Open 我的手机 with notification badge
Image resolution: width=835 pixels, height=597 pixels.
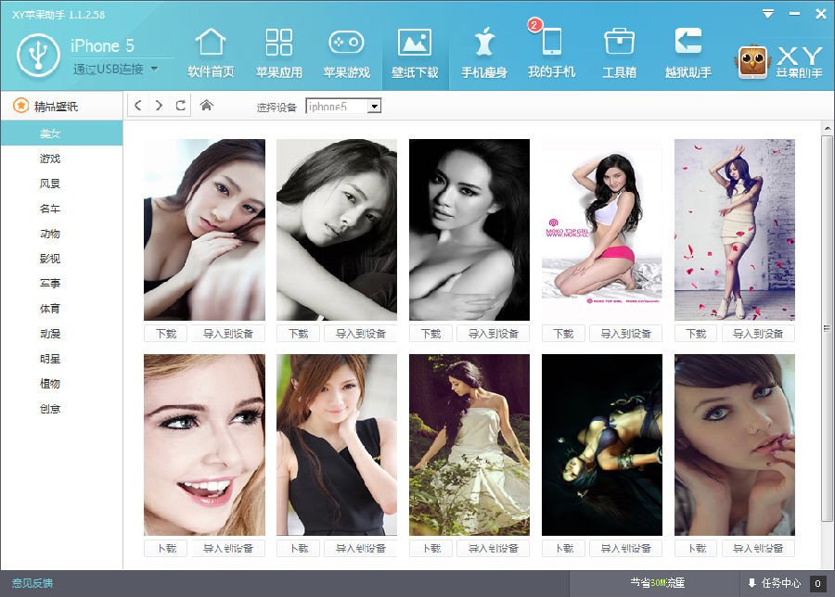click(x=551, y=53)
